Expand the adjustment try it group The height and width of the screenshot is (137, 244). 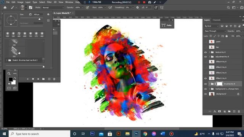point(209,57)
